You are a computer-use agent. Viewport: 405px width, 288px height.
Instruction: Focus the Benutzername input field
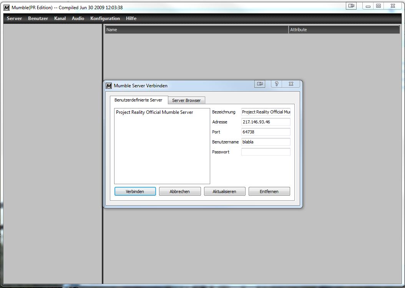click(266, 142)
